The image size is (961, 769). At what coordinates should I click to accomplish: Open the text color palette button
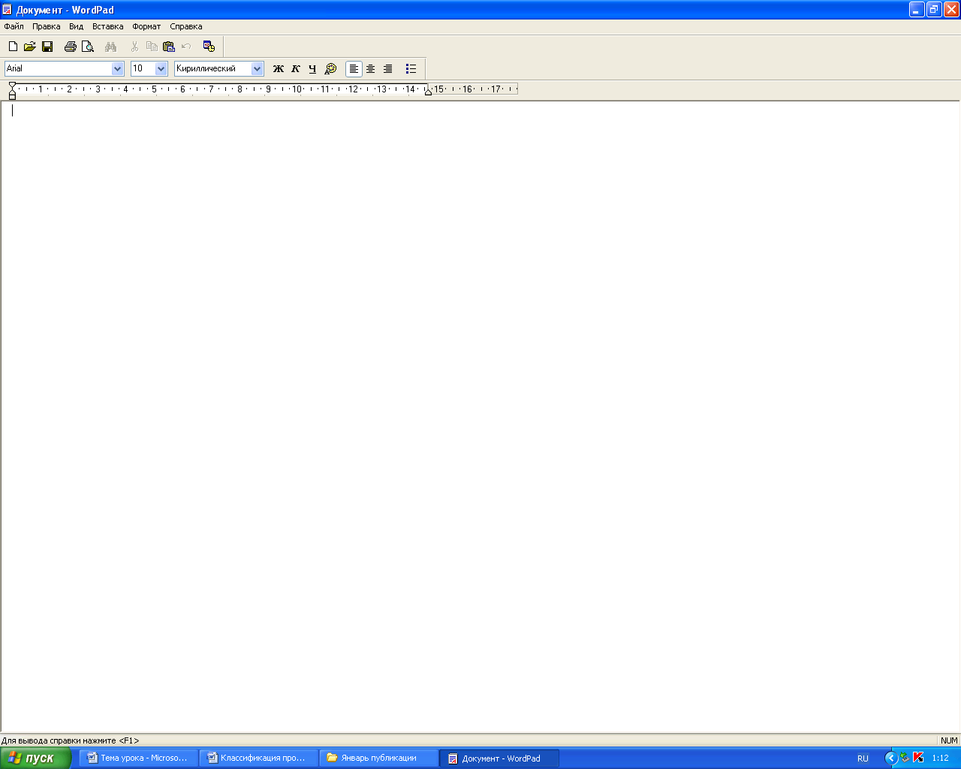pyautogui.click(x=330, y=68)
